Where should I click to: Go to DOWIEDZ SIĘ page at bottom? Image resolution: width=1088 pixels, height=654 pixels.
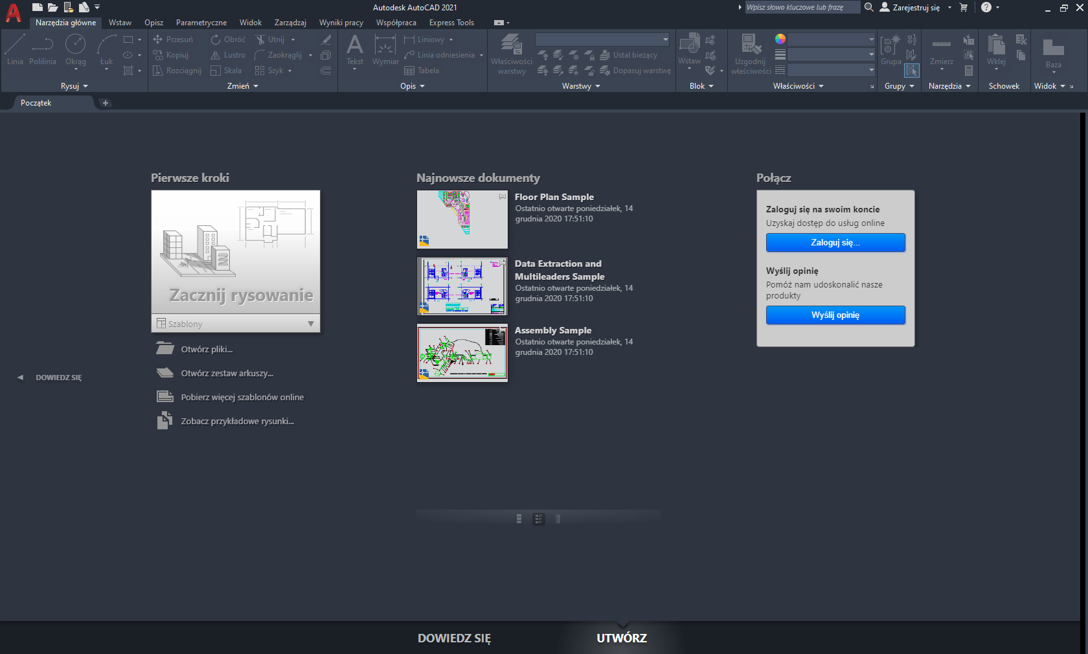tap(454, 638)
